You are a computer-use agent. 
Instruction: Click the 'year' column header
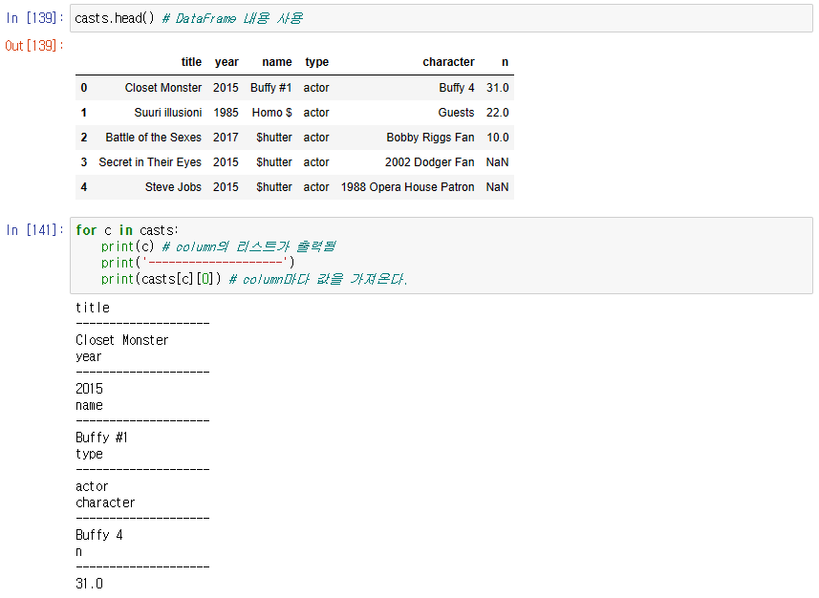(x=226, y=62)
